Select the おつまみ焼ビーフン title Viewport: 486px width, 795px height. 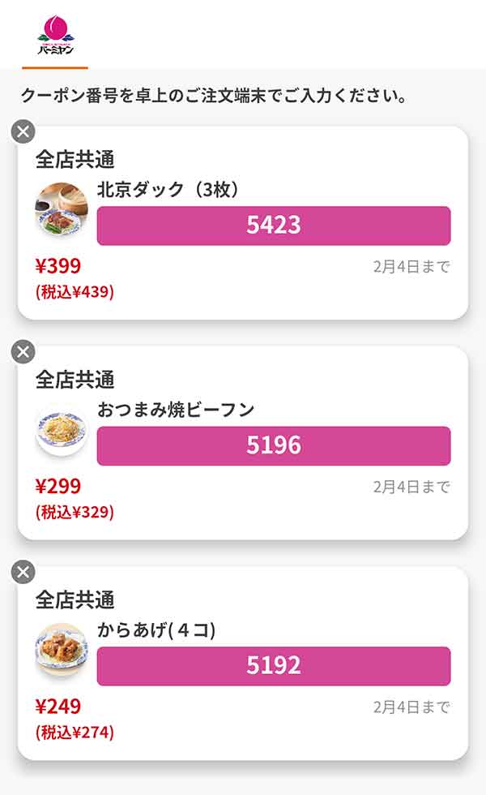coord(176,410)
